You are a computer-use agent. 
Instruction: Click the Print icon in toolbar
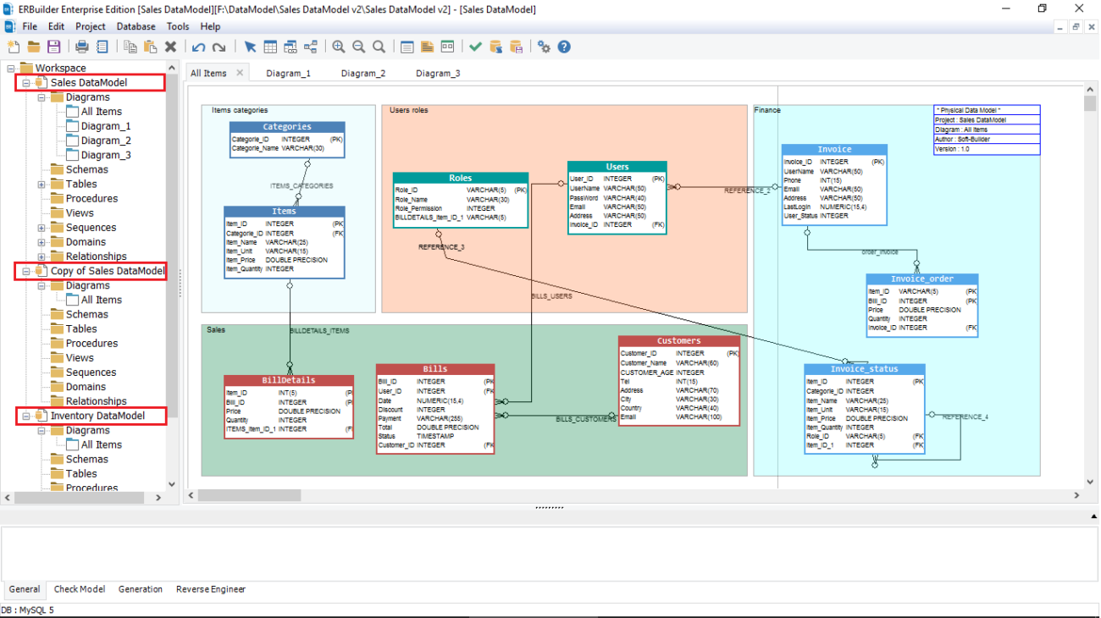click(x=82, y=47)
